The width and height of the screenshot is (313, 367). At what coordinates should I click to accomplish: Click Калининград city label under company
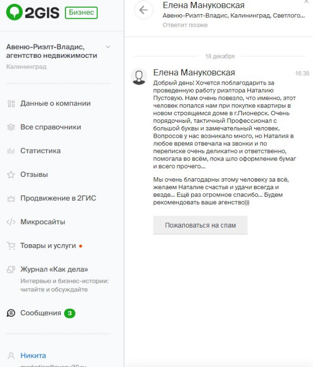pyautogui.click(x=26, y=67)
